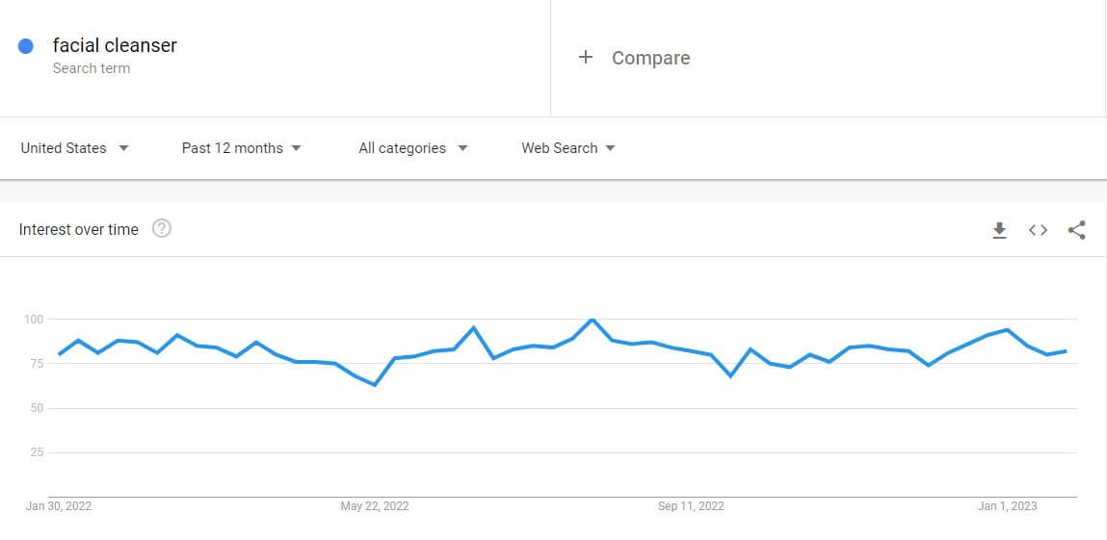Click the May 22, 2022 axis label
Screen dimensions: 1107x540
(375, 506)
